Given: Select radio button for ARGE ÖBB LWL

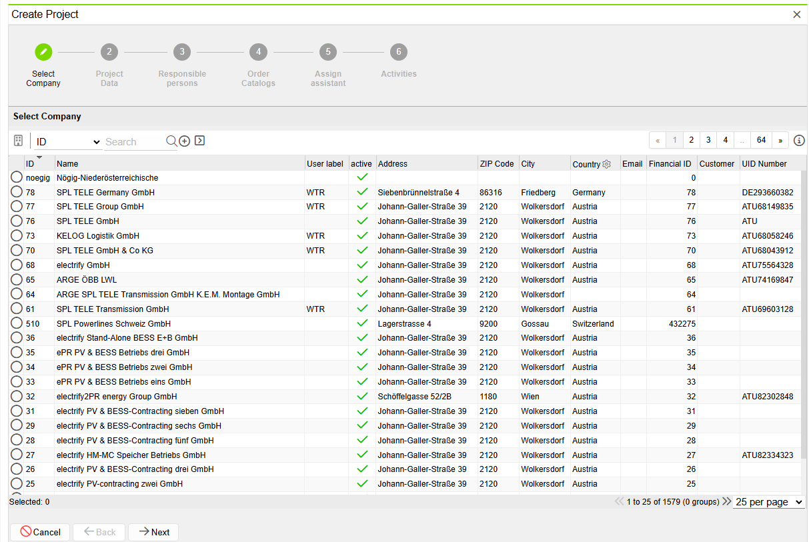Looking at the screenshot, I should pyautogui.click(x=17, y=280).
